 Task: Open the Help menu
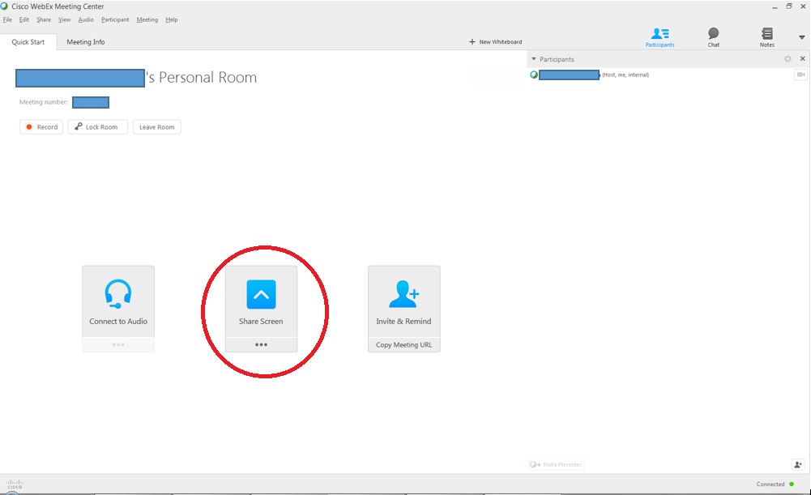point(172,19)
